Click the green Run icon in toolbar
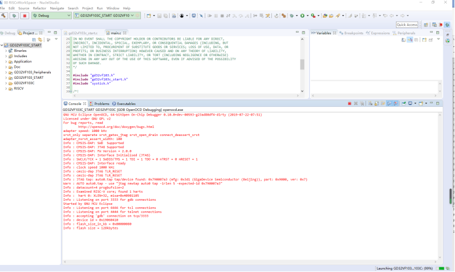 [x=303, y=16]
